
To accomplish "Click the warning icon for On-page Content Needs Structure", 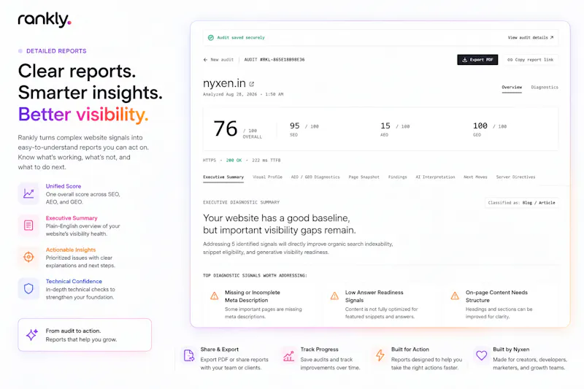I will [x=455, y=296].
